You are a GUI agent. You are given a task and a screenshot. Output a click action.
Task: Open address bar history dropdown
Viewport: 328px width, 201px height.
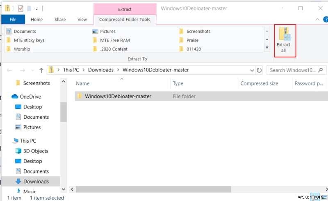tap(252, 70)
